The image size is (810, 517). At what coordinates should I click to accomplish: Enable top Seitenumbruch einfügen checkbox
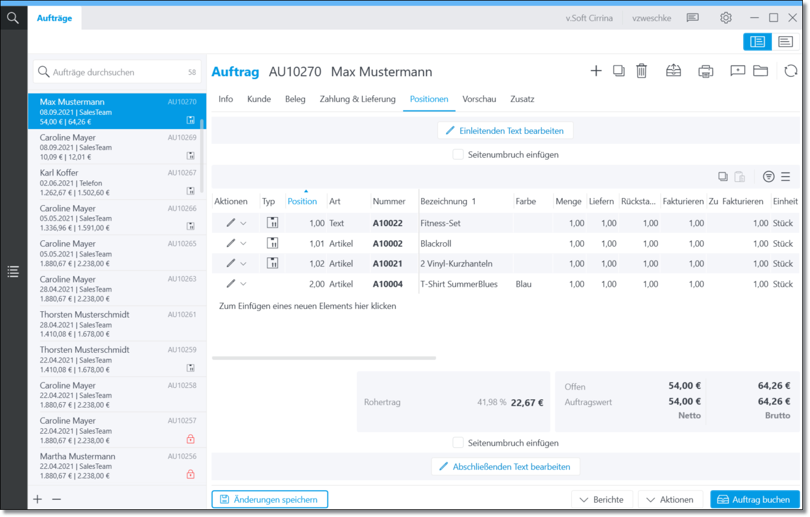pos(458,155)
